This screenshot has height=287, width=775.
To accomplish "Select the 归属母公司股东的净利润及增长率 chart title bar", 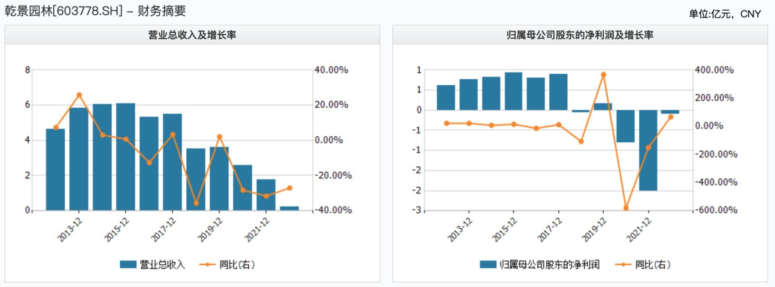I will point(580,35).
